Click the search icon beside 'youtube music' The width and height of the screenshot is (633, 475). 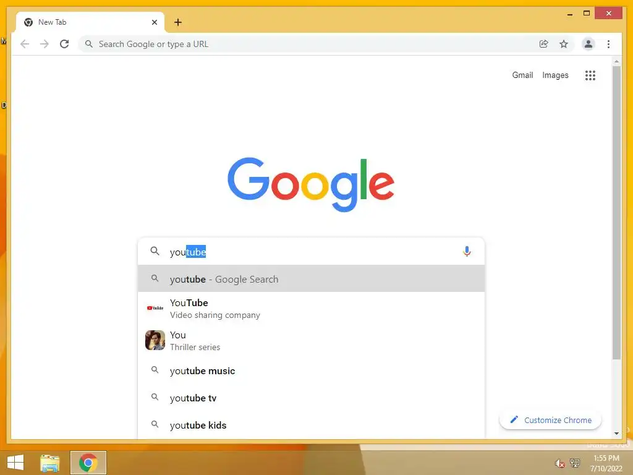pos(155,370)
